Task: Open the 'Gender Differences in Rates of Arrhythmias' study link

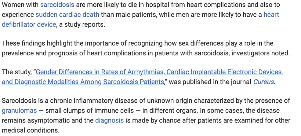Action: [x=159, y=72]
